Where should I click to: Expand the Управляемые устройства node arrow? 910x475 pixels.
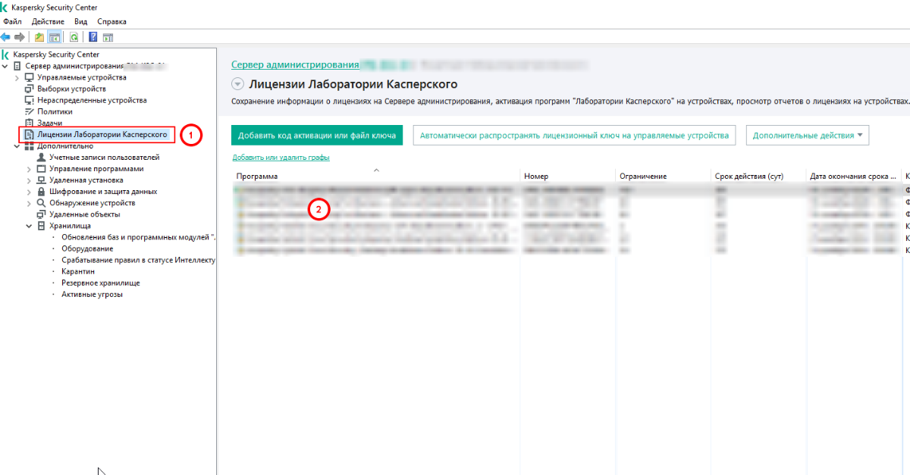point(18,77)
